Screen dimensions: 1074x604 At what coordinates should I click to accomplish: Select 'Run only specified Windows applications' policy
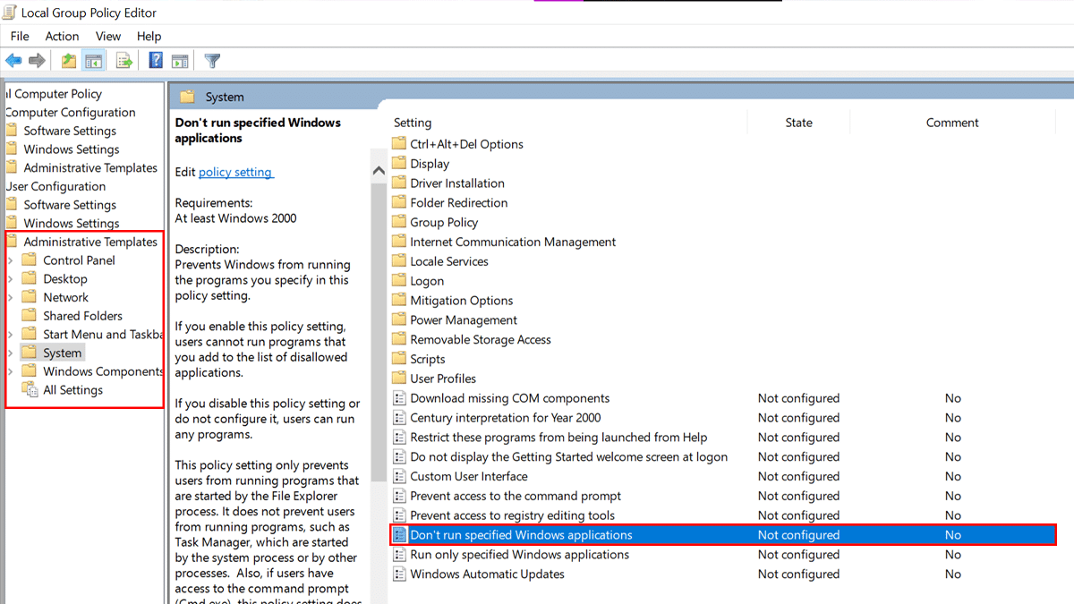[x=519, y=555]
